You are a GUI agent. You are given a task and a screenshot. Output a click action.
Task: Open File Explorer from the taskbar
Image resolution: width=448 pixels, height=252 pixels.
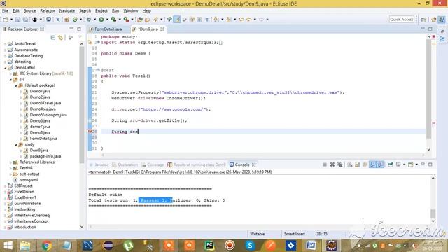[25, 246]
